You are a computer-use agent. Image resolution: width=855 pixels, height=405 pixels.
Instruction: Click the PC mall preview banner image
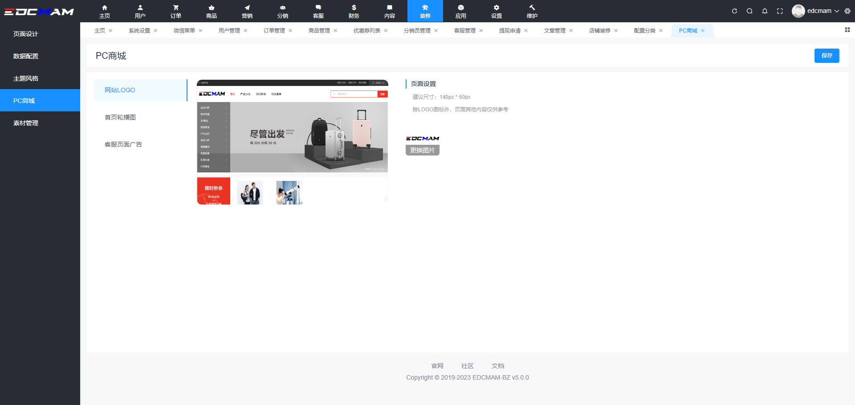point(309,137)
